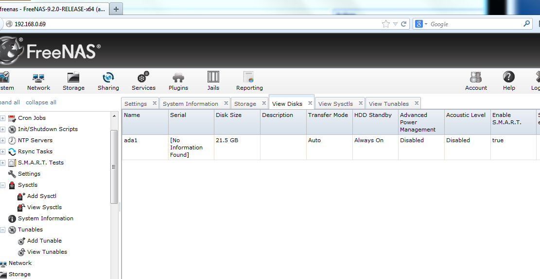Click the FreeNAS logo
Screen dimensions: 540x279
pos(50,51)
